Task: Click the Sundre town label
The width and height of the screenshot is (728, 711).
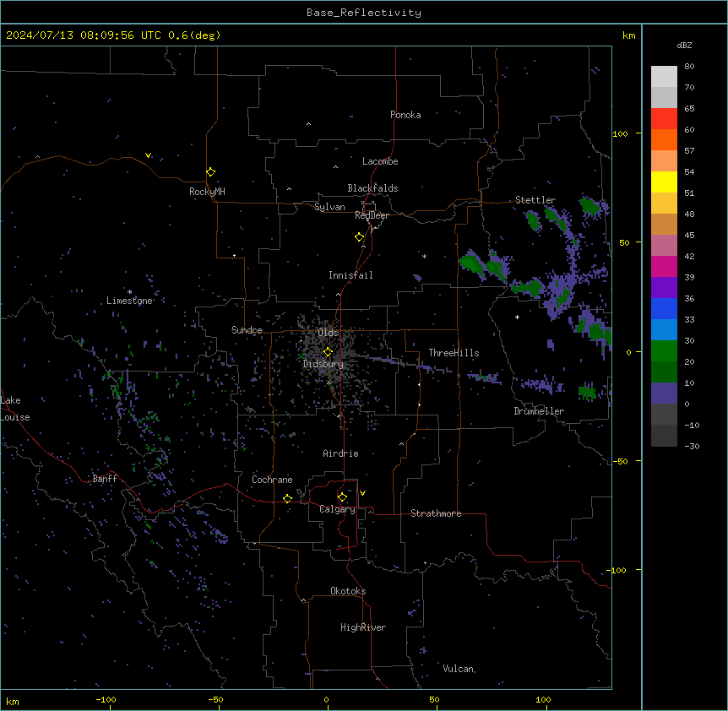Action: tap(247, 330)
